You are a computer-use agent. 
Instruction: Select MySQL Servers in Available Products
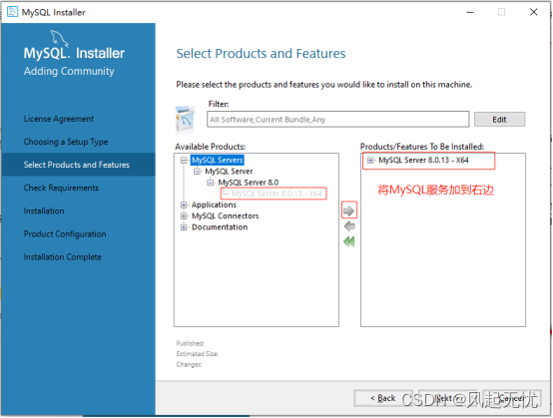click(218, 160)
